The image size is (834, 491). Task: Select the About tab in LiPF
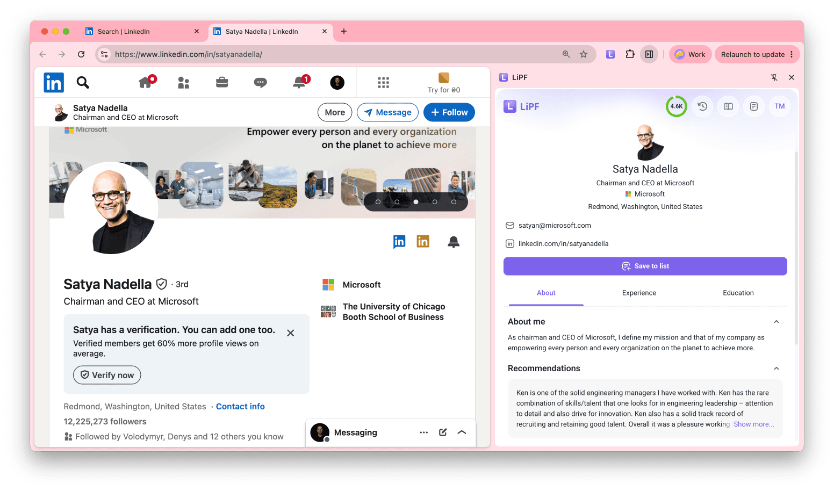(546, 293)
